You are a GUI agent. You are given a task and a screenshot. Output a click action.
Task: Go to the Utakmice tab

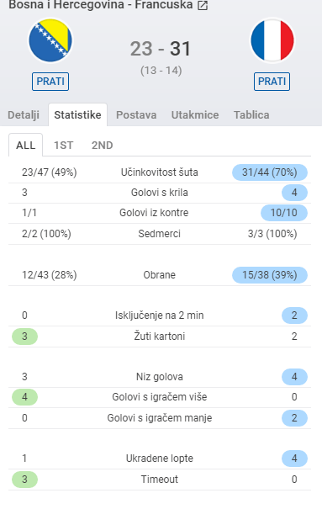point(195,115)
